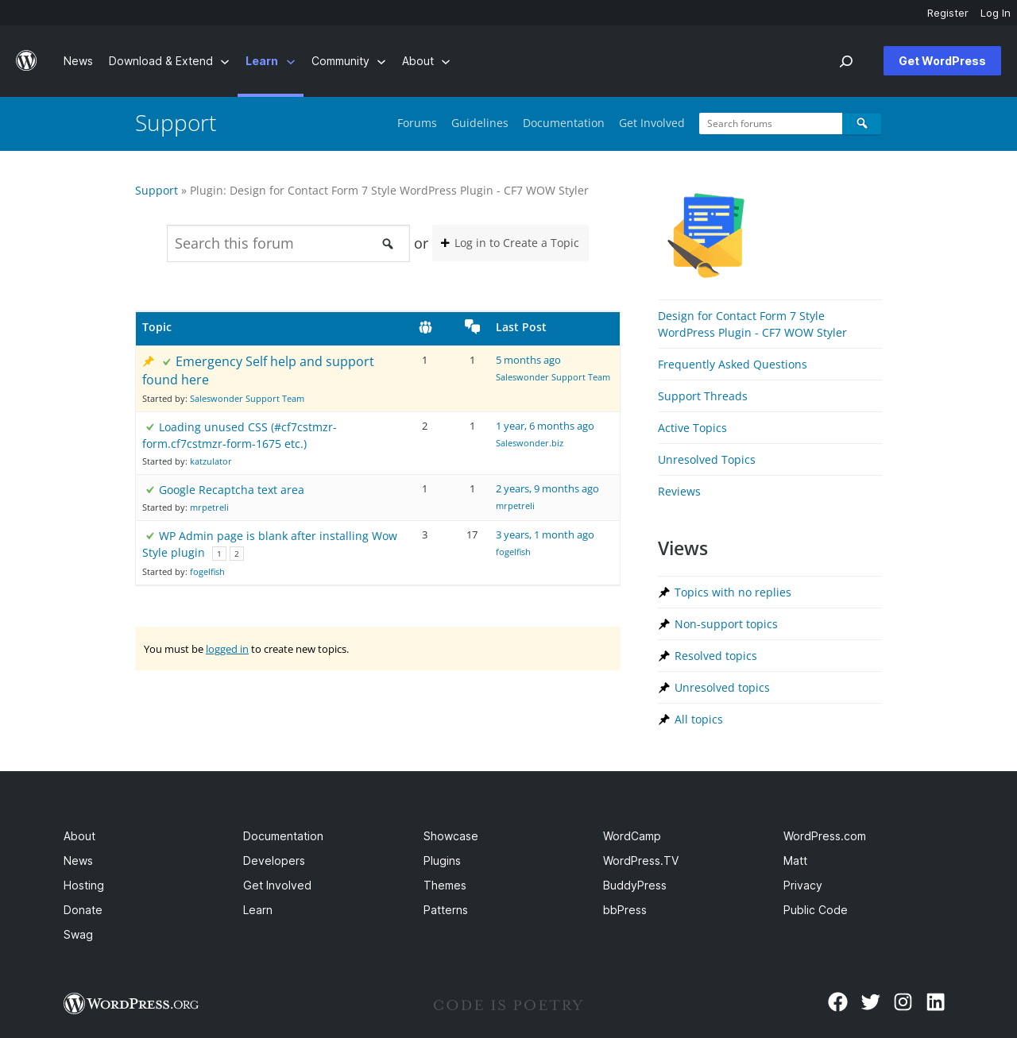The image size is (1017, 1038).
Task: Click the 5 months ago last post link
Action: 528,361
